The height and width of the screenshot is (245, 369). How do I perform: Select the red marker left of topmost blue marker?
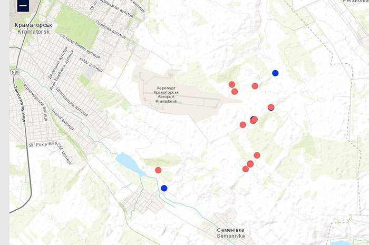[x=255, y=86]
